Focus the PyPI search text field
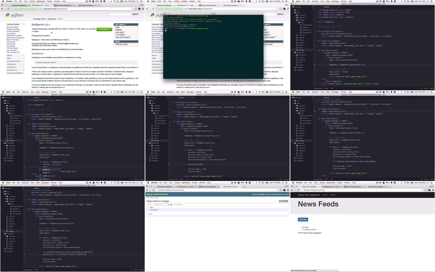The image size is (435, 272). point(120,14)
